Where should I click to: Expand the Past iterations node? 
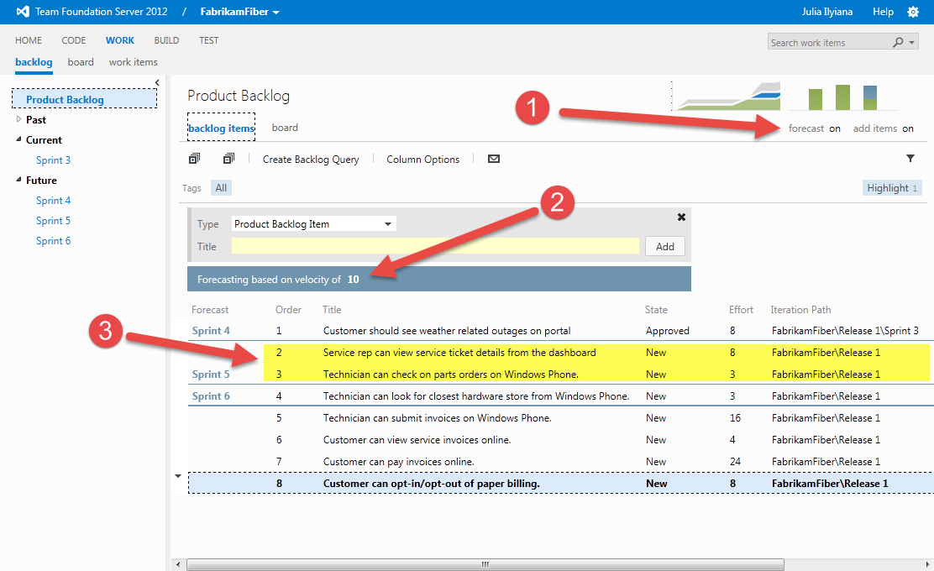pos(18,119)
